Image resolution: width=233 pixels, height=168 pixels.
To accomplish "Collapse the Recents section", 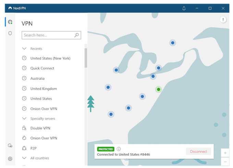I will click(24, 48).
